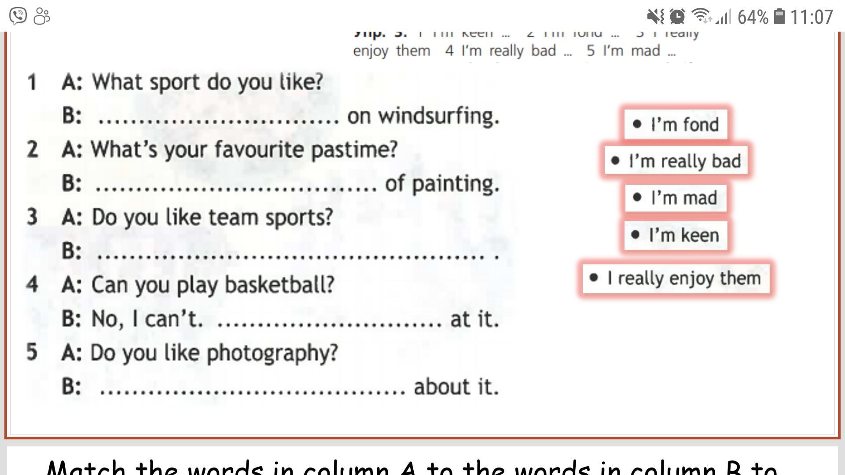Select the "I'm mad" phrase box
The image size is (845, 475).
click(x=676, y=198)
